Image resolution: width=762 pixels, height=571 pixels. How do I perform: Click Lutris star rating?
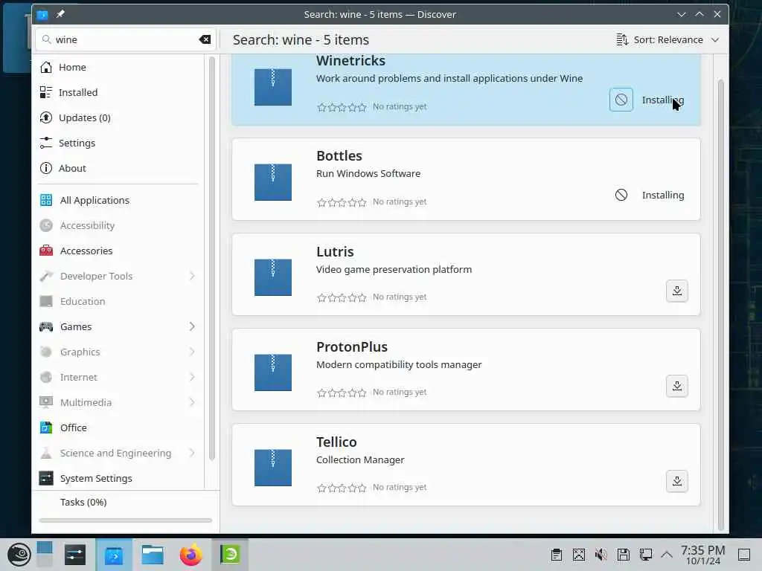coord(342,297)
